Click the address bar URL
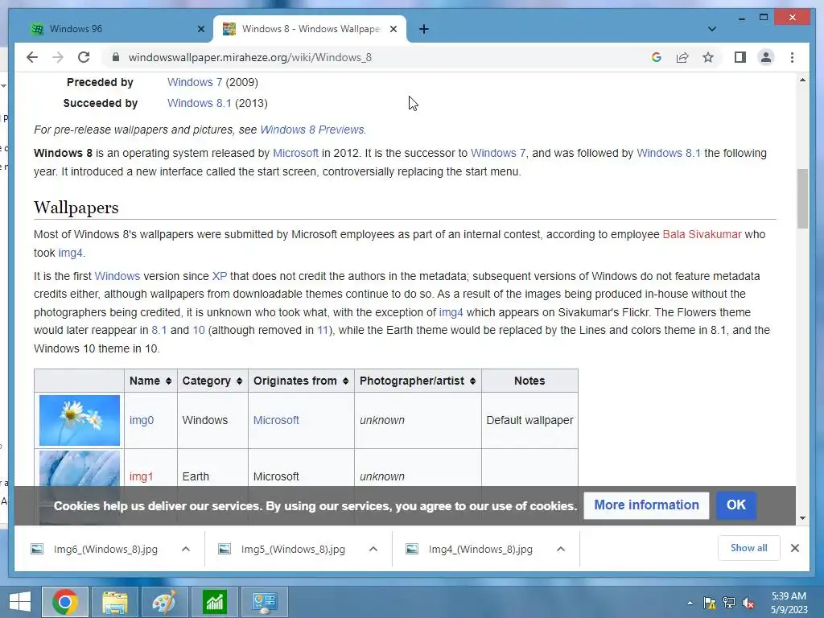The width and height of the screenshot is (824, 618). 250,57
